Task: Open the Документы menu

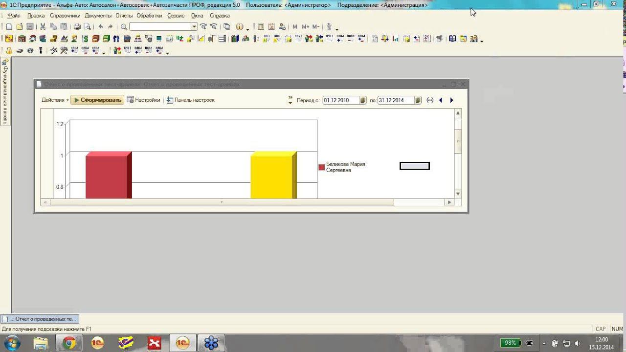Action: [98, 16]
